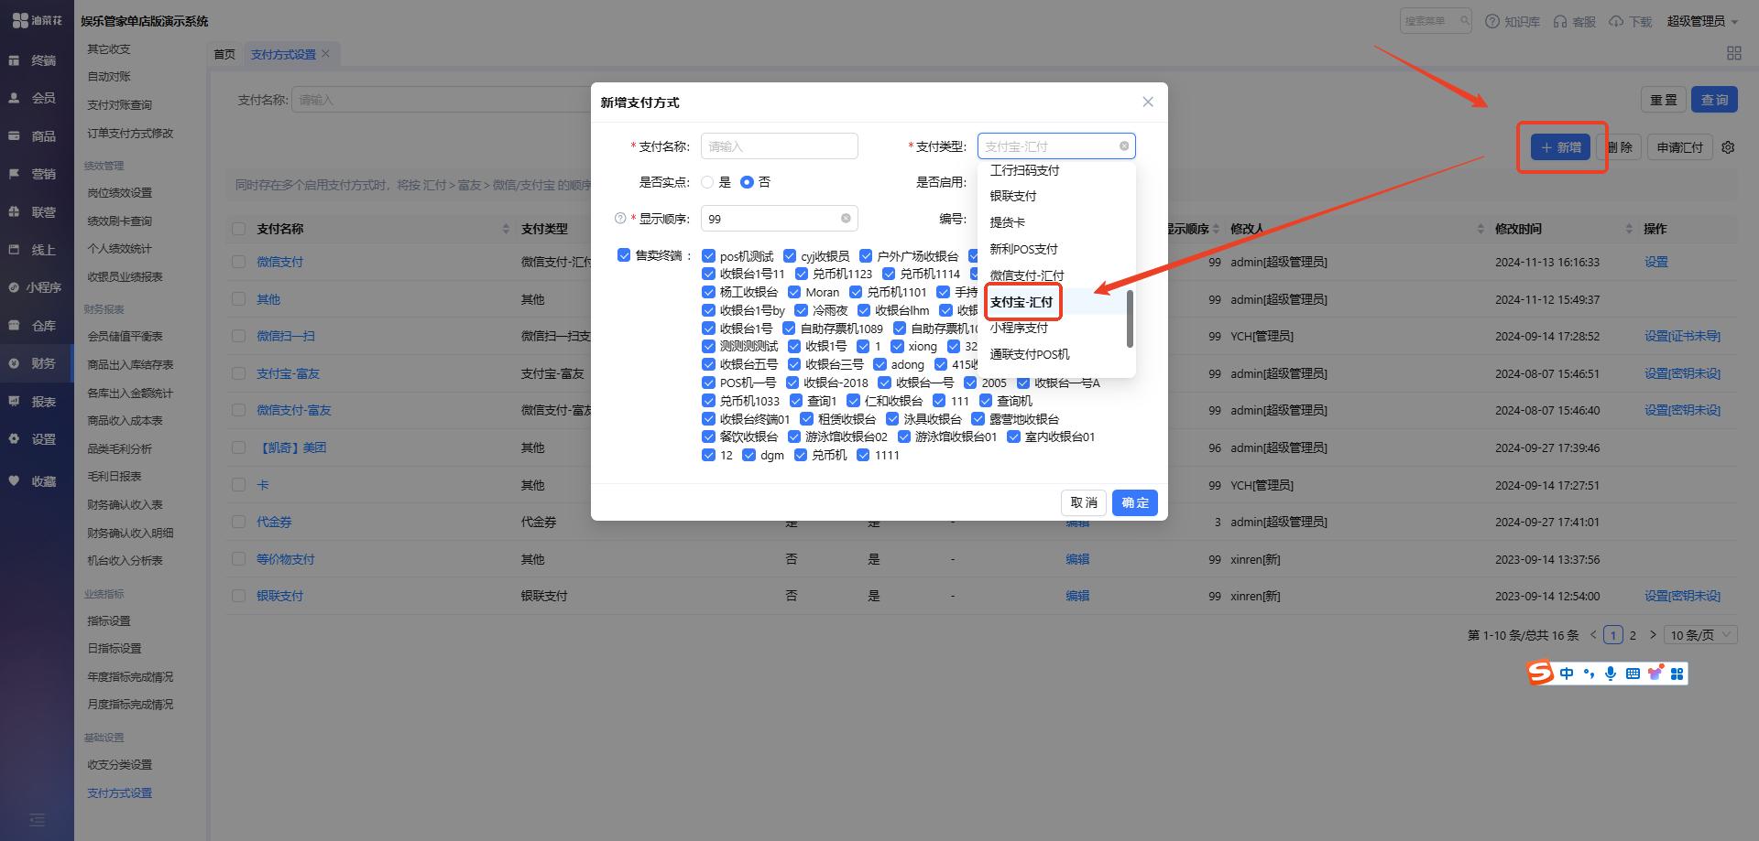Open the 终端 sidebar section
1759x841 pixels.
tap(33, 60)
